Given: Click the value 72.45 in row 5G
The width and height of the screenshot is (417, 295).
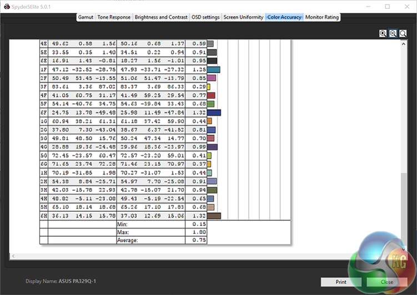Looking at the screenshot, I should tap(60, 156).
